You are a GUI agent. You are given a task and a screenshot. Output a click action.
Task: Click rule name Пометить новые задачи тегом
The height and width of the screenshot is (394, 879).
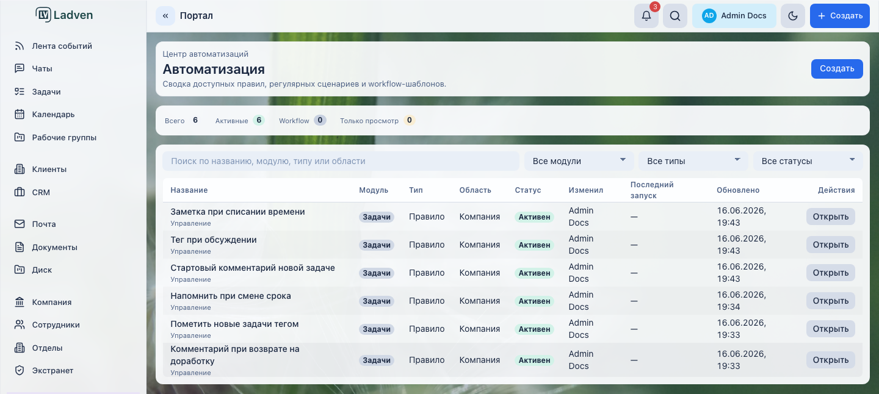pos(234,324)
